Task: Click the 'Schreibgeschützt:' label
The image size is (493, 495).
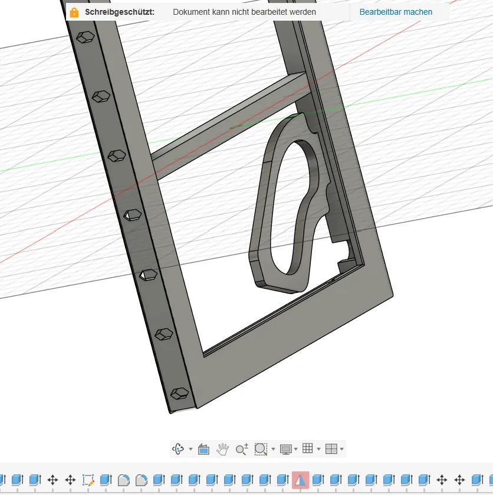Action: [120, 12]
